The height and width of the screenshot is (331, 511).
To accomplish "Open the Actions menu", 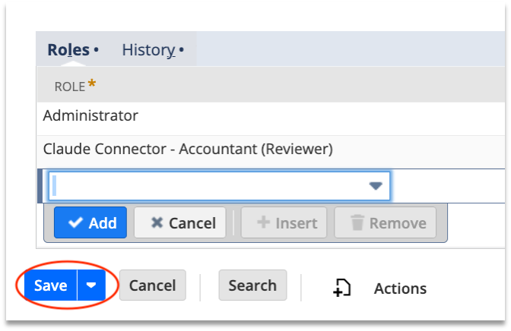I will tap(400, 288).
